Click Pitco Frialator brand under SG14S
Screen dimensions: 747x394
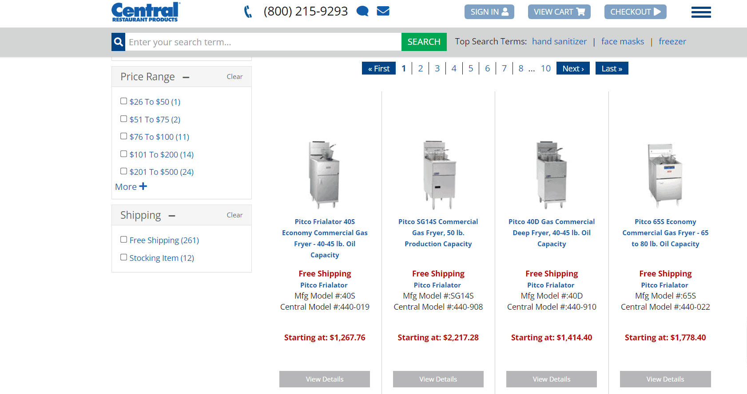pos(437,285)
